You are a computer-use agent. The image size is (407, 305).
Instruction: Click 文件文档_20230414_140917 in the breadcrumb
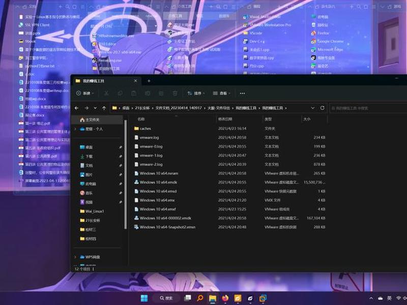click(179, 108)
